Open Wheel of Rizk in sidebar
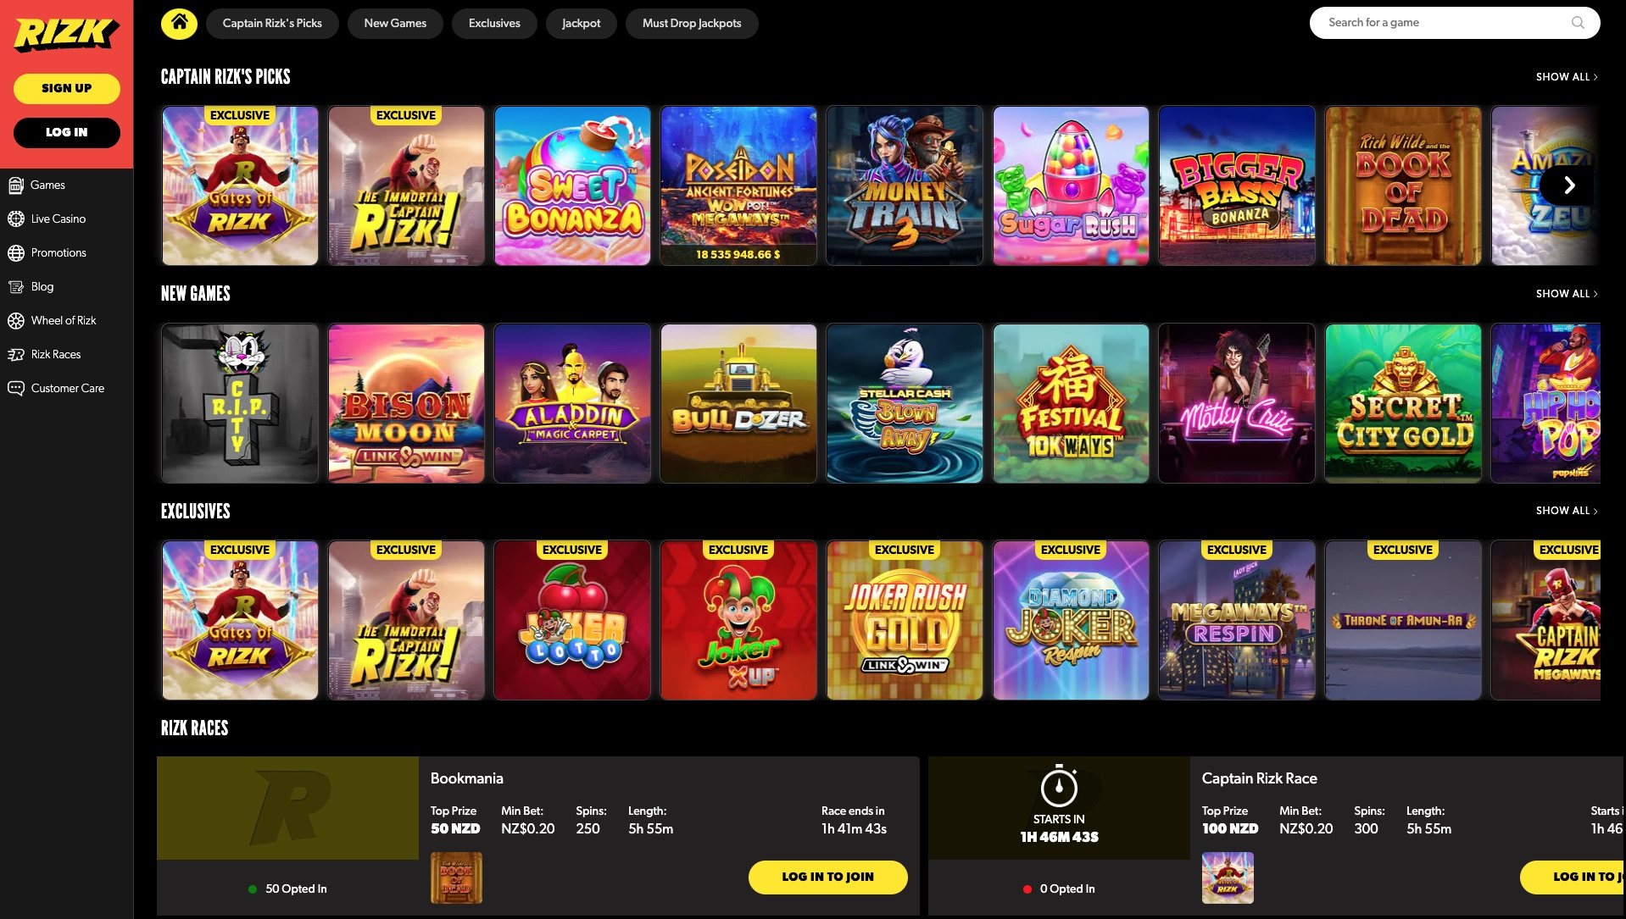Viewport: 1626px width, 919px height. tap(64, 320)
